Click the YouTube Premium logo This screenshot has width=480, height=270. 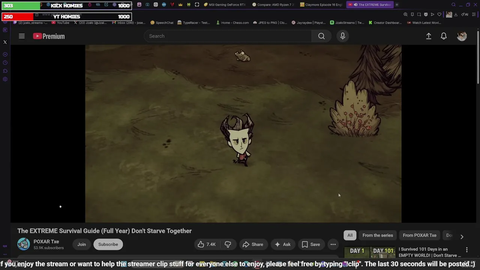click(x=49, y=36)
